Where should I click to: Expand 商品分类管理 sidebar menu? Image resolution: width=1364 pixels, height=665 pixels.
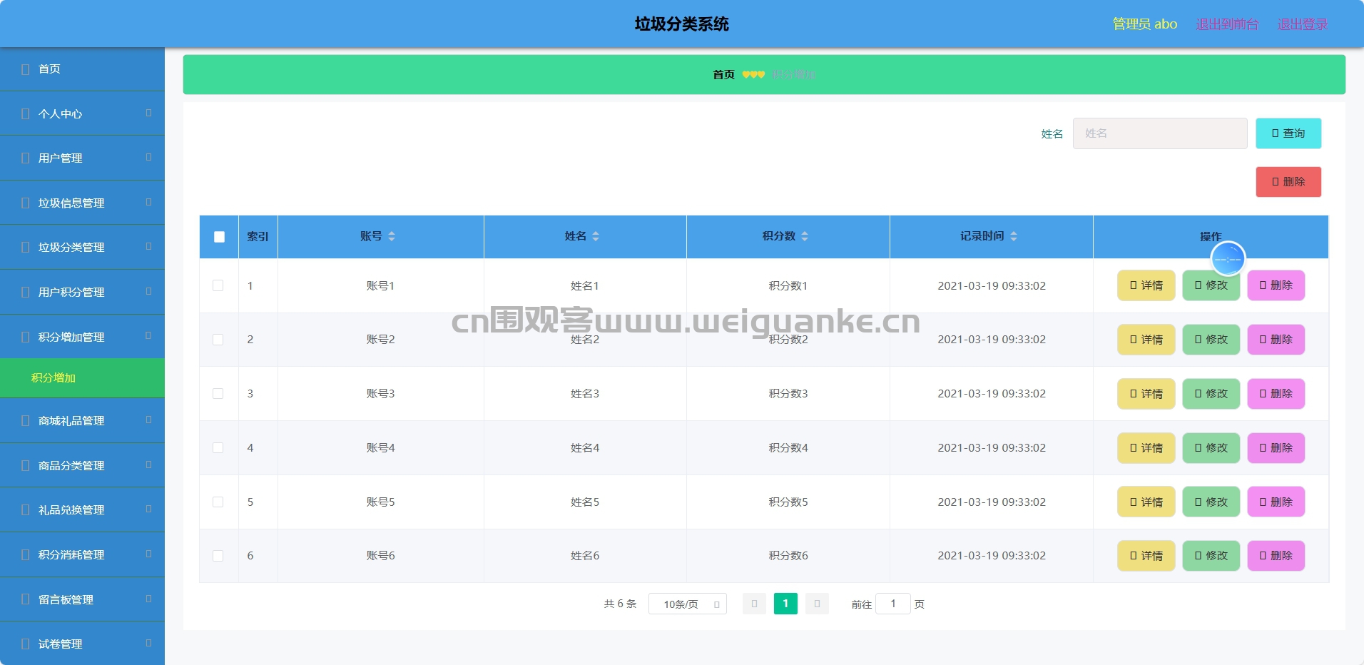[82, 465]
